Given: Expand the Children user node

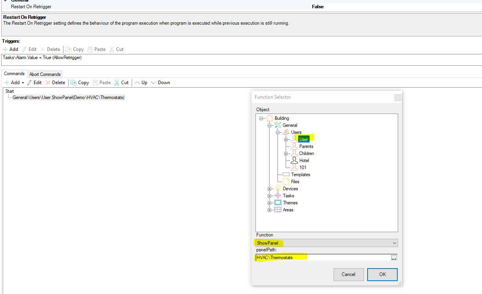Looking at the screenshot, I should pyautogui.click(x=286, y=153).
